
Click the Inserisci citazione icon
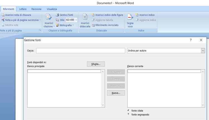click(x=49, y=17)
